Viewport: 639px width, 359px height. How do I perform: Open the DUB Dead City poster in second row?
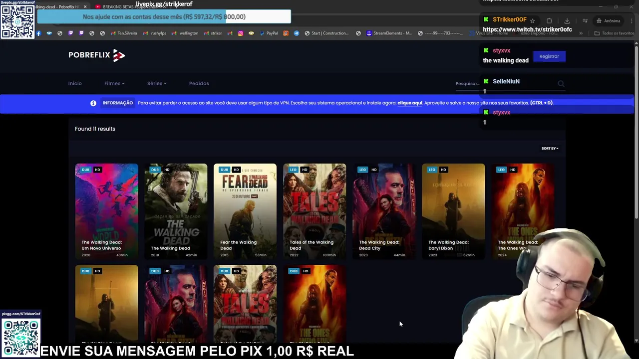(176, 304)
